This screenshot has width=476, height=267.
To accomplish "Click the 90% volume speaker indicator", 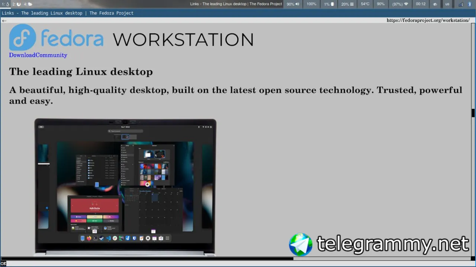I will (293, 4).
